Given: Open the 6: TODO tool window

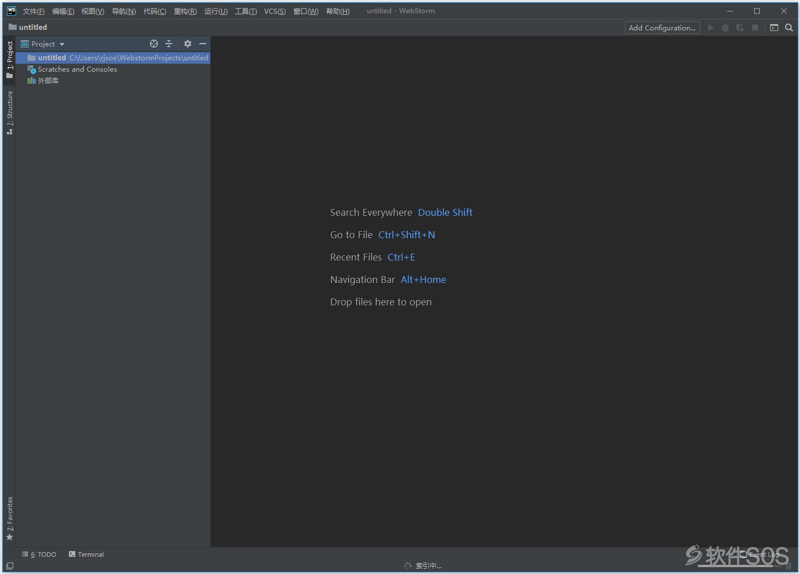Looking at the screenshot, I should (39, 554).
